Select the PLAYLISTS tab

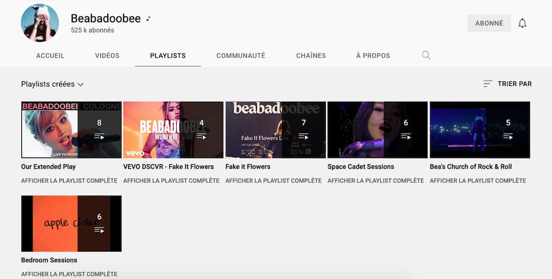tap(168, 56)
